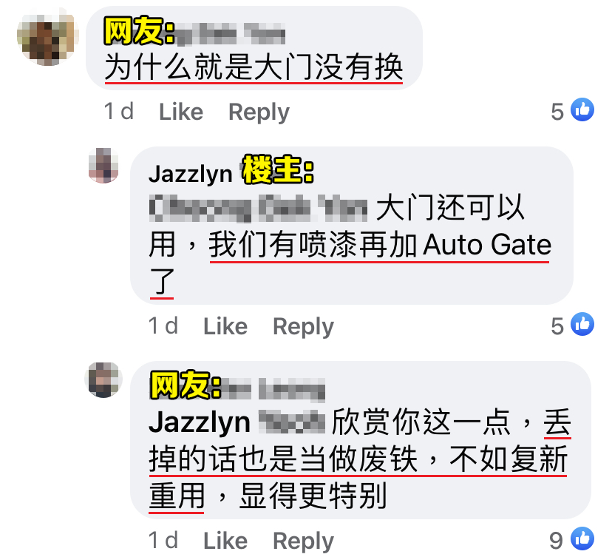
Task: Open Jazzlyn's profile name in the reply
Action: click(191, 174)
